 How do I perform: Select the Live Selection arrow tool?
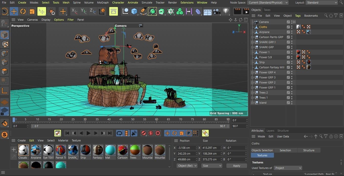click(4, 11)
